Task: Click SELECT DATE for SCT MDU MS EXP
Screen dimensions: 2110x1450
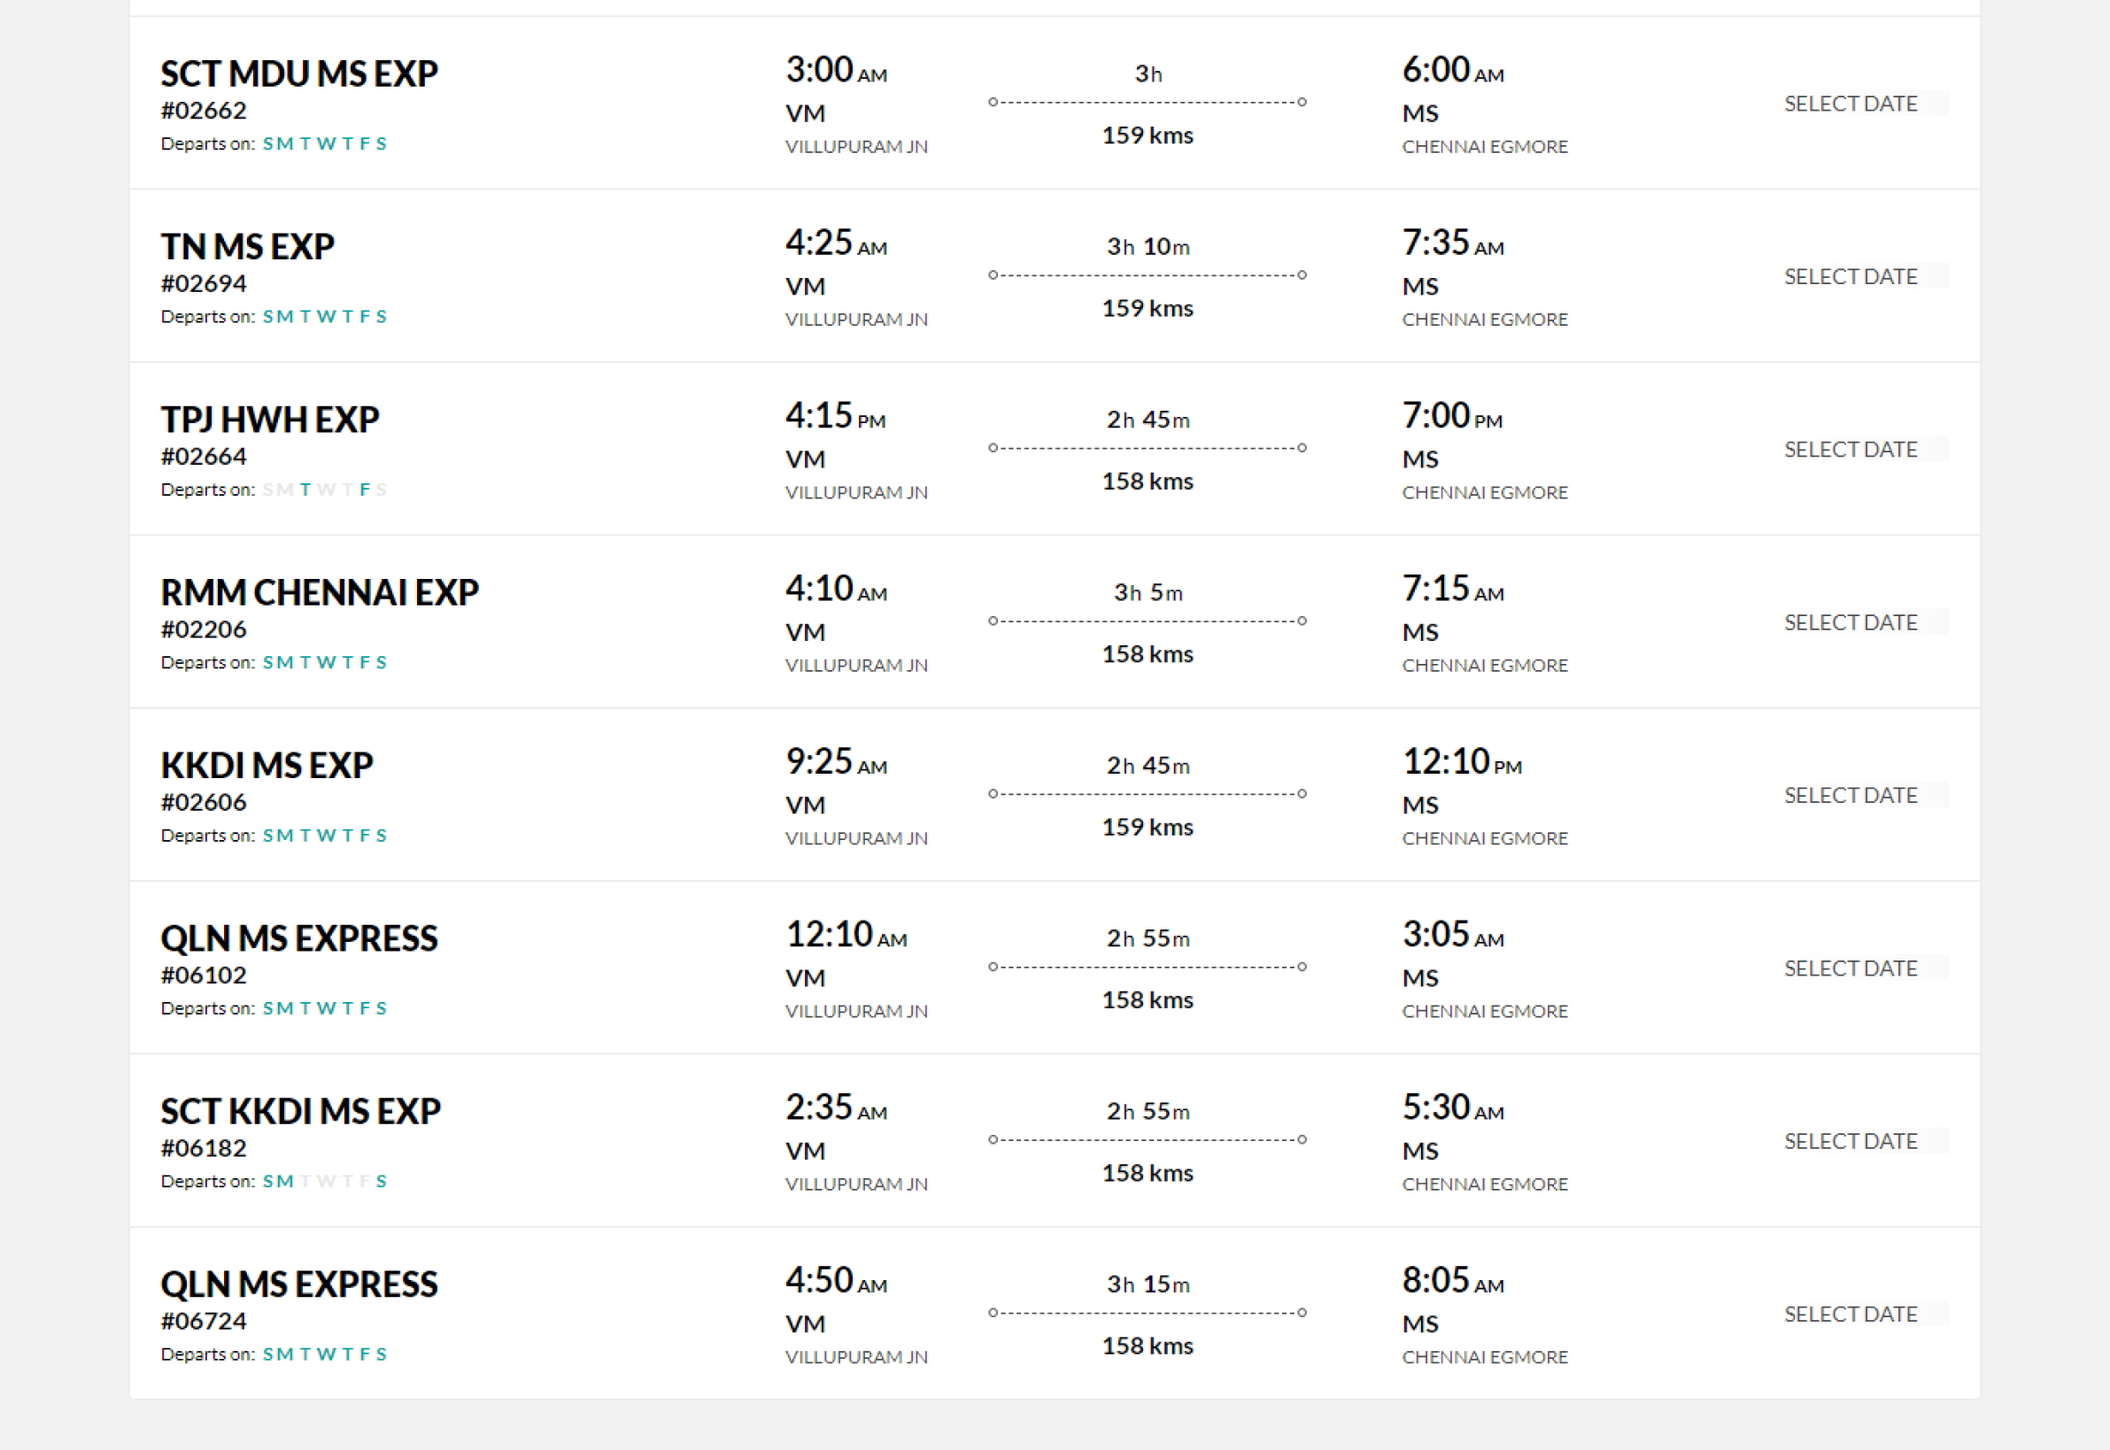Action: 1850,104
